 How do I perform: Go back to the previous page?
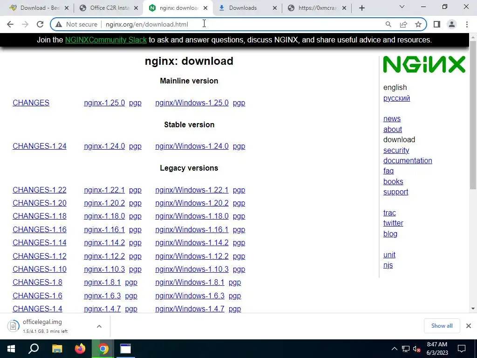click(10, 24)
